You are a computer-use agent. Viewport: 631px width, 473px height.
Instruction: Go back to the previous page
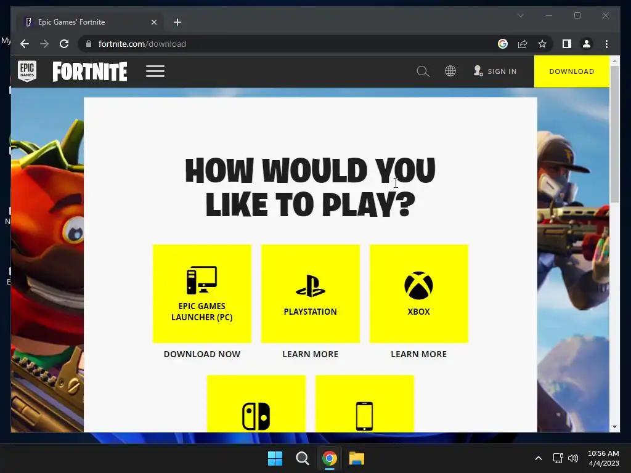(25, 44)
